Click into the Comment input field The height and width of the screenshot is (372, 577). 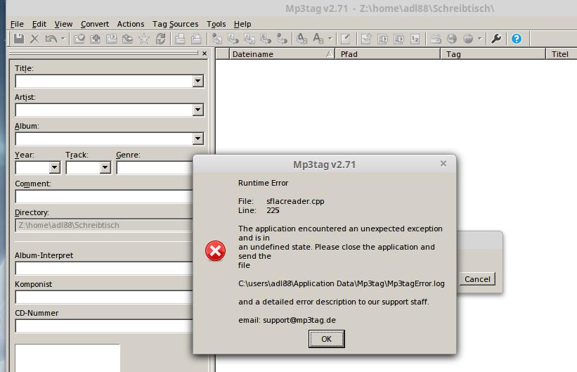pyautogui.click(x=104, y=196)
